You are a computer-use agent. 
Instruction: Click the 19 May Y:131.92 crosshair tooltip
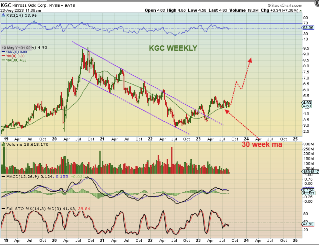pos(16,48)
